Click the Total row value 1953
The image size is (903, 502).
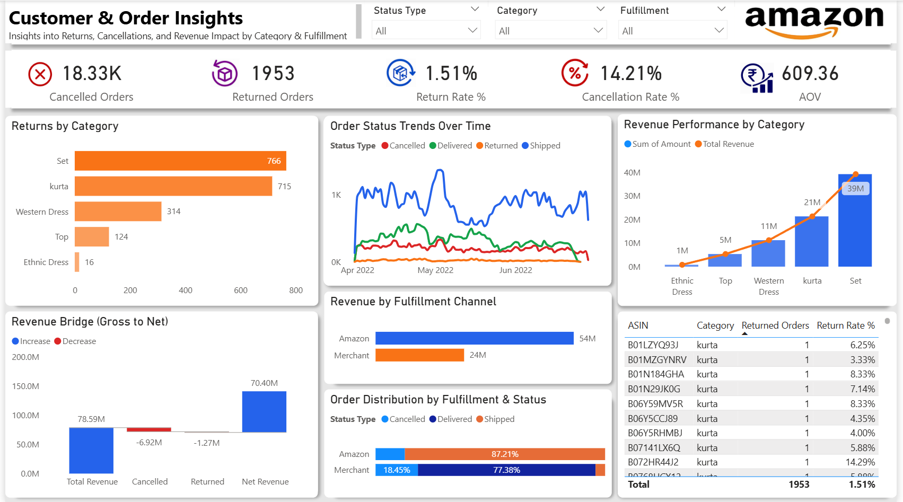click(799, 485)
